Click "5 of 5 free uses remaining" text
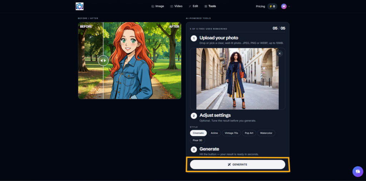 point(208,29)
